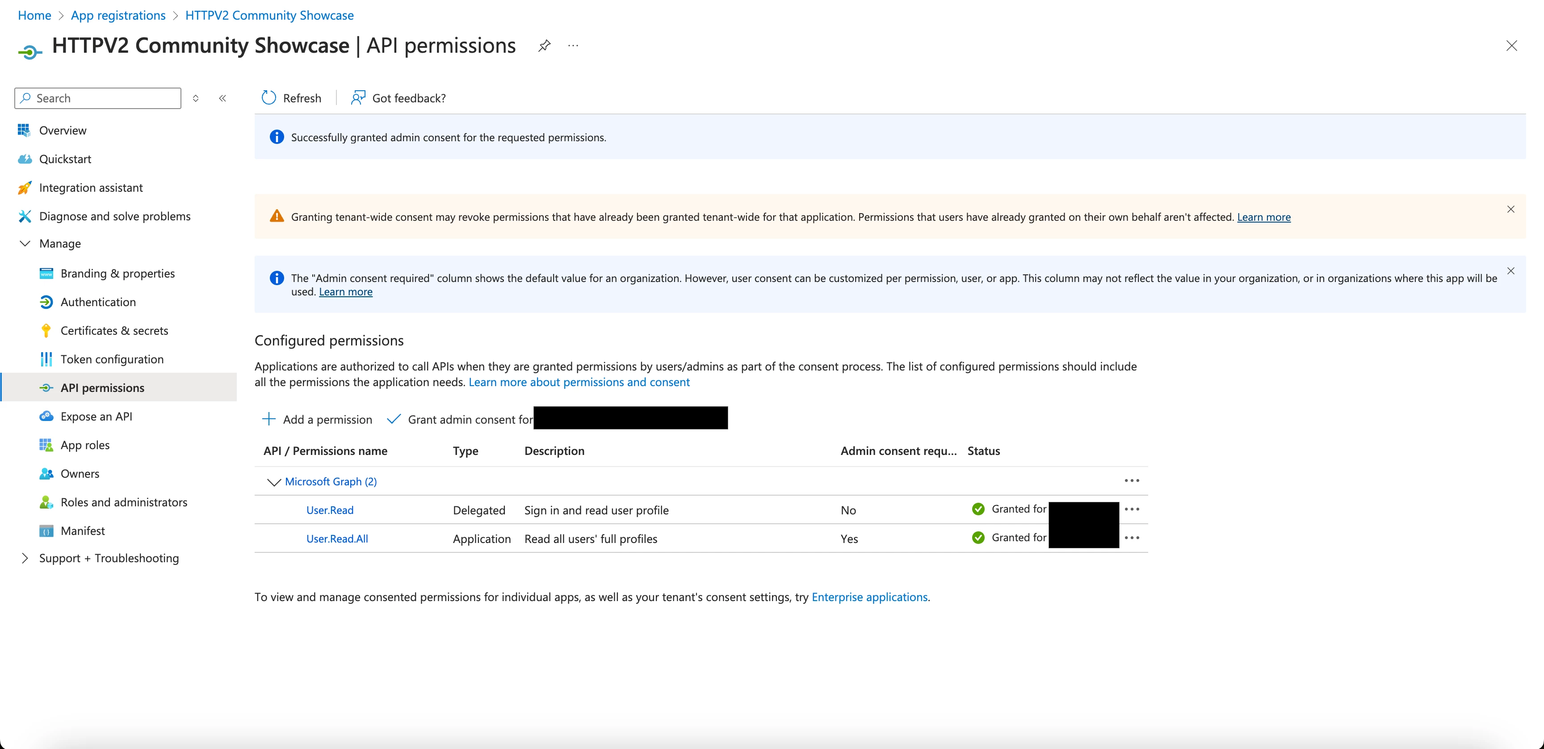
Task: Click the Expose an API cloud icon
Action: [46, 416]
